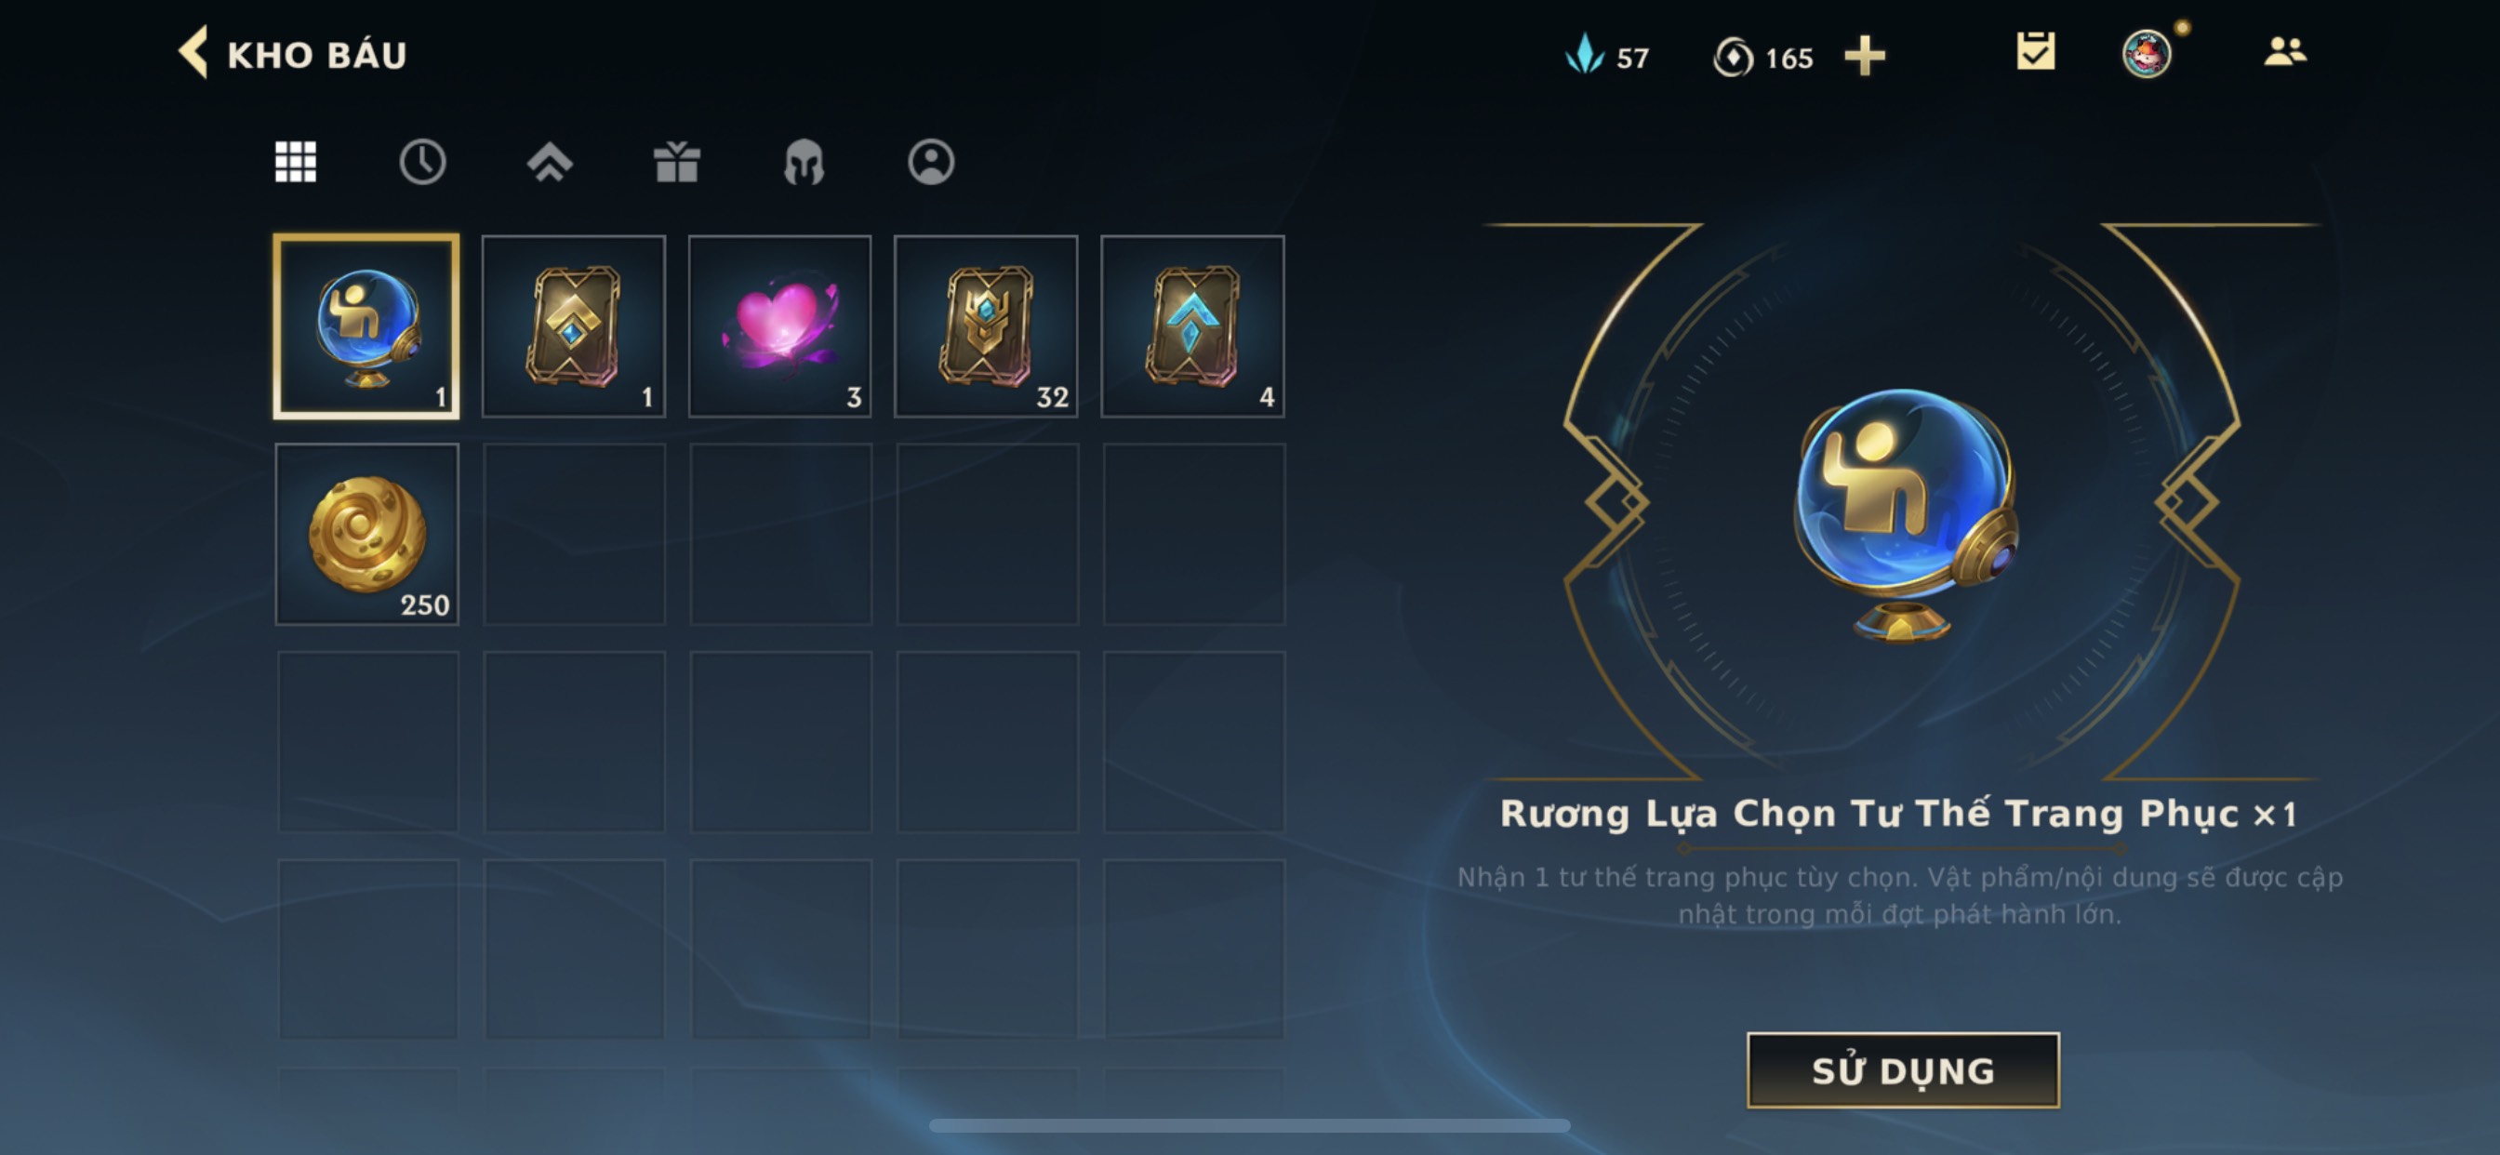Image resolution: width=2500 pixels, height=1155 pixels.
Task: Select the blue pose orb chest item
Action: 366,327
